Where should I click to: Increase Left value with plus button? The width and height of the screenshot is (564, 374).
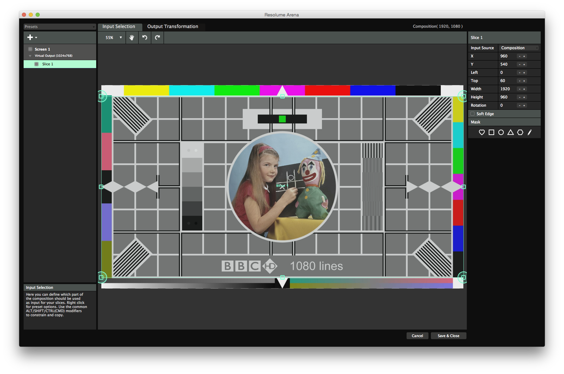[524, 72]
